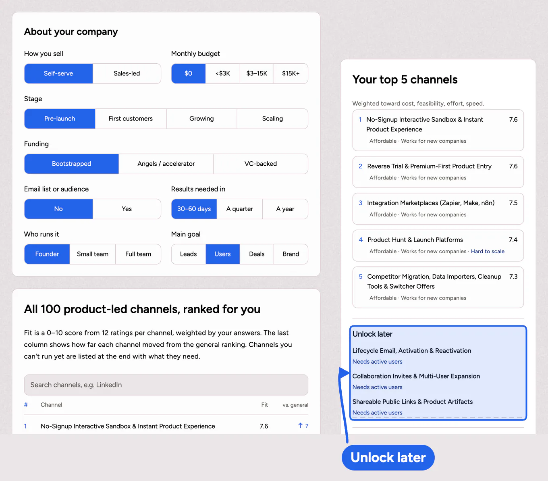This screenshot has height=481, width=548.
Task: Choose the $15K+ monthly budget
Action: pyautogui.click(x=291, y=73)
